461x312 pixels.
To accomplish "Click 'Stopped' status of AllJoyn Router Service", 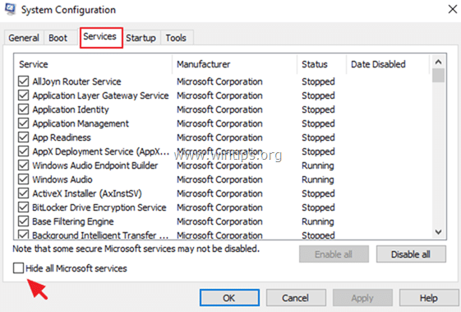I will pos(318,81).
